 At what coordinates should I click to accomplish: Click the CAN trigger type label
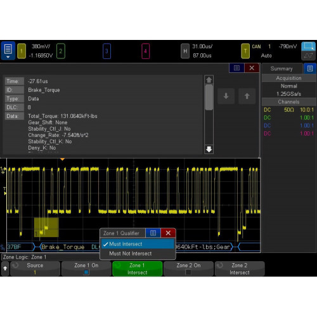pos(256,46)
